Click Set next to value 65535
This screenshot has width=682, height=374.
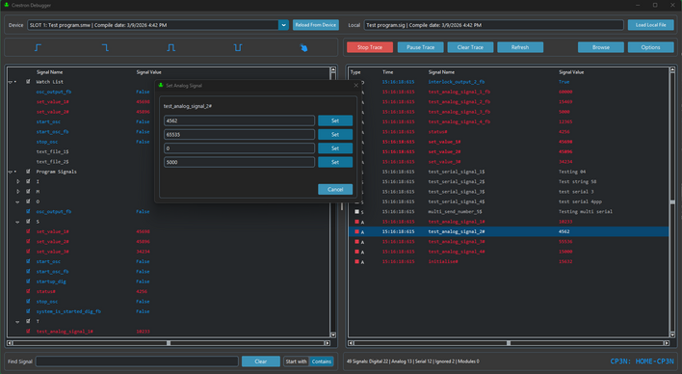click(335, 135)
